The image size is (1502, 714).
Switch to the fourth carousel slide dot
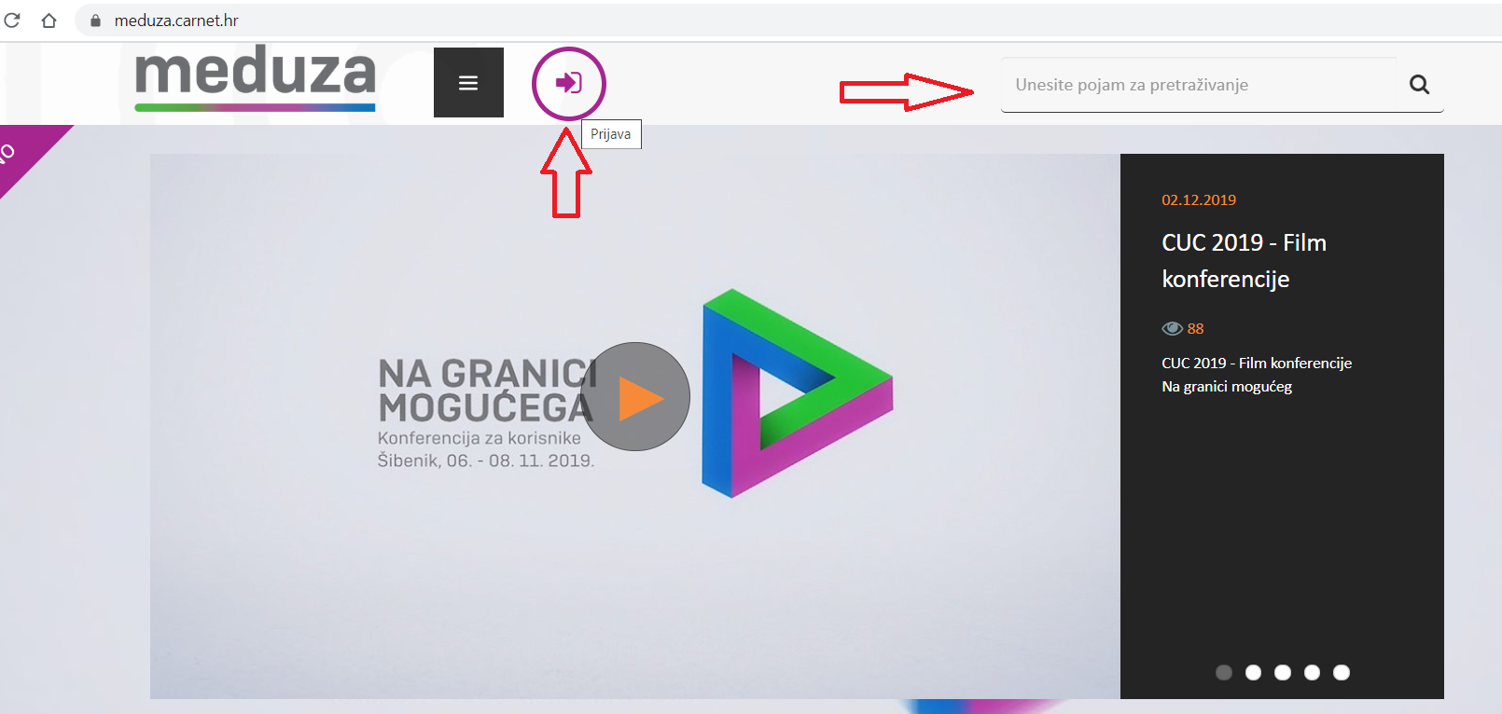click(1312, 672)
